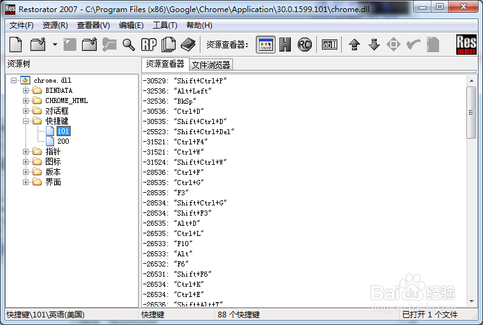The image size is (483, 325).
Task: Click the "Ctrl+L" accelerator line
Action: (174, 233)
